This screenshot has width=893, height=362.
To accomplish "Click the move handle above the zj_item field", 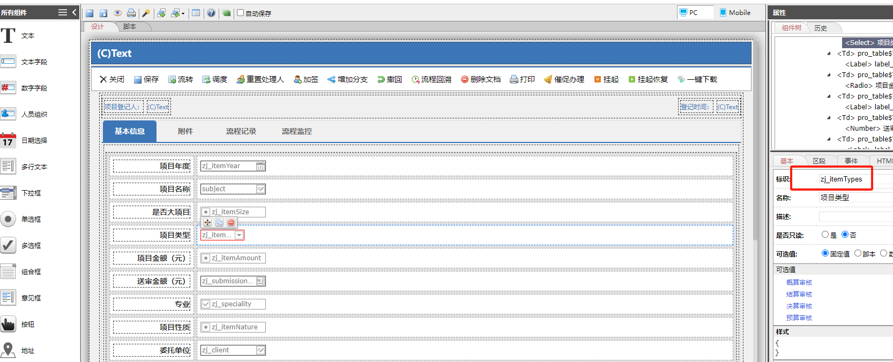I will click(x=207, y=222).
